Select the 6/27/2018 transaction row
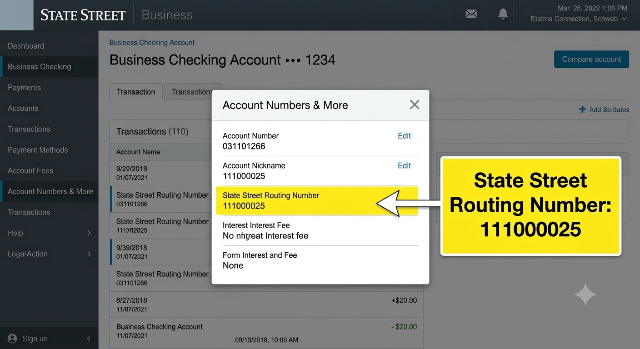 [267, 304]
